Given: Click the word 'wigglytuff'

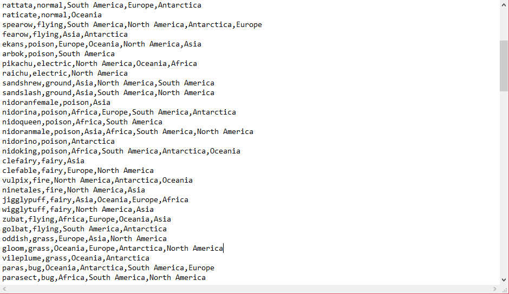Looking at the screenshot, I should click(x=24, y=209).
